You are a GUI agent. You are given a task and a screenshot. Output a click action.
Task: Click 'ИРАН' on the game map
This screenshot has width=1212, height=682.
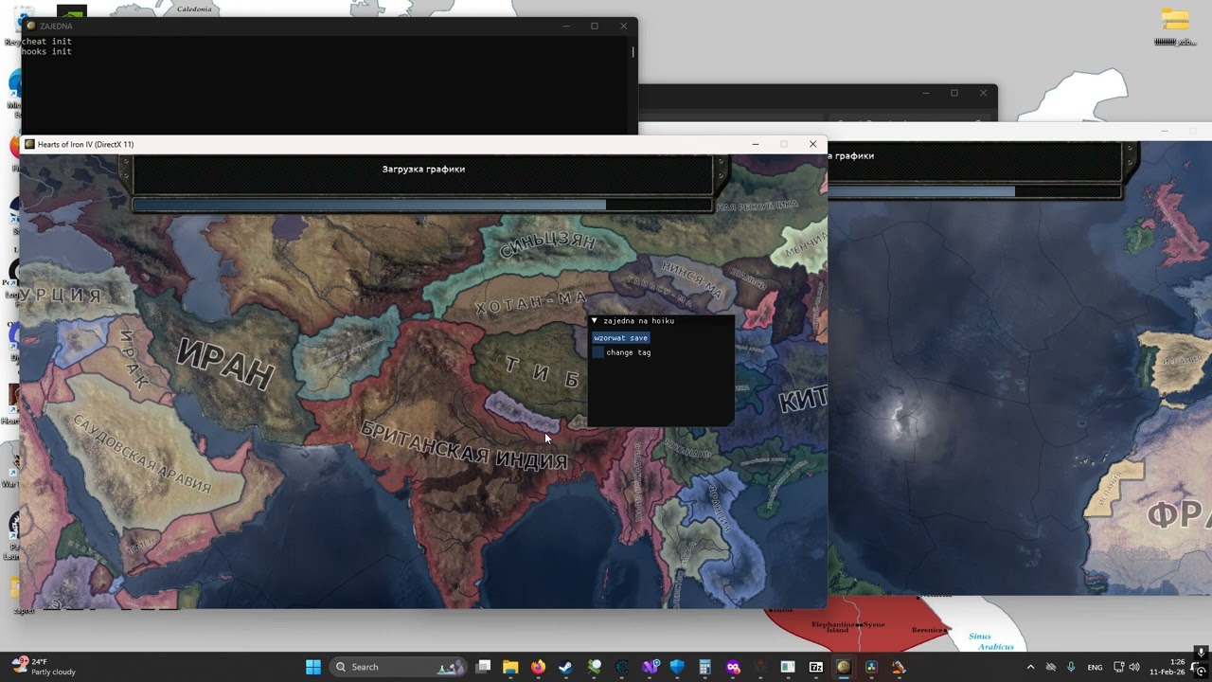(225, 363)
